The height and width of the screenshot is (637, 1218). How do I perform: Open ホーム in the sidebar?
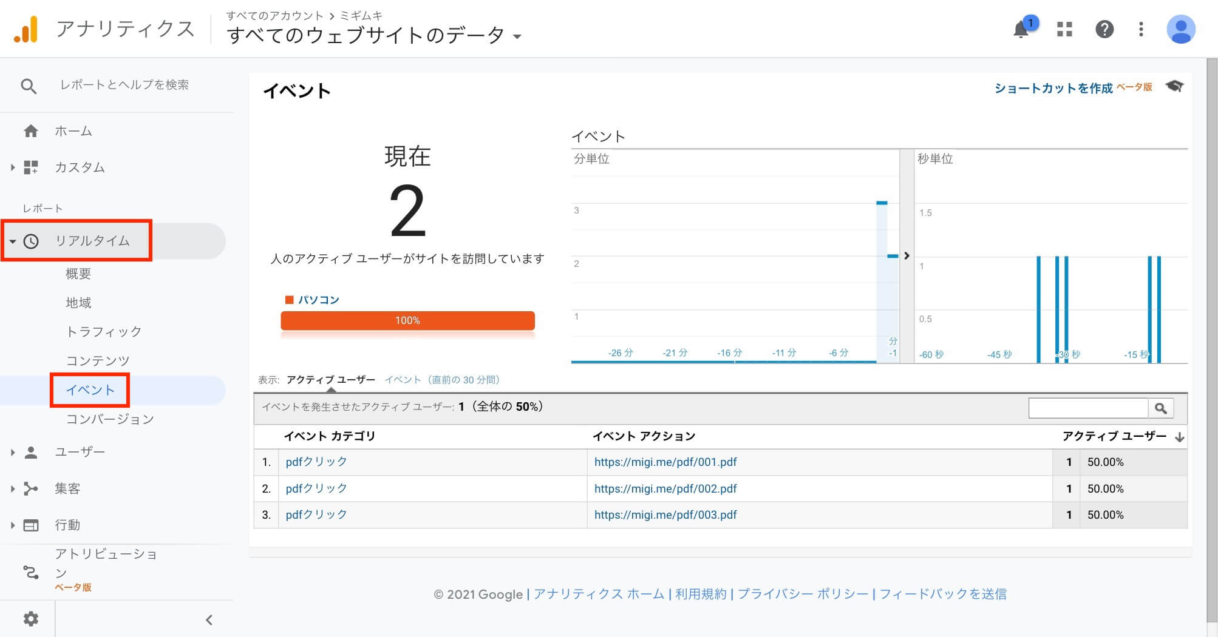73,131
